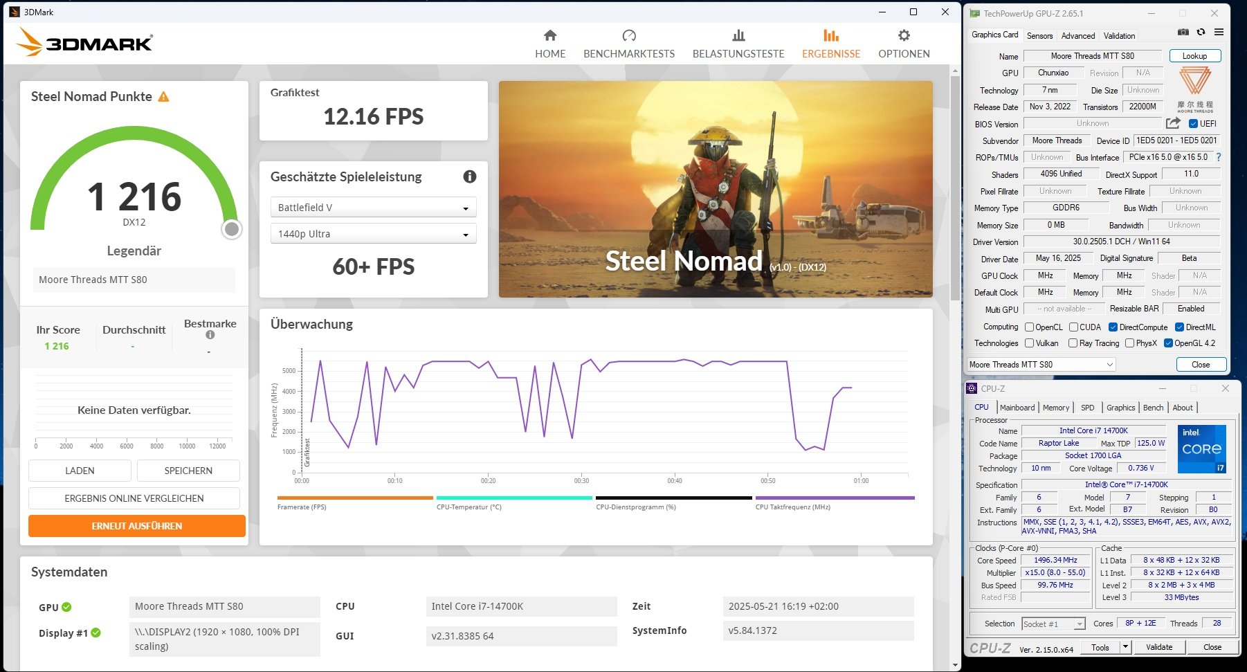Viewport: 1247px width, 672px height.
Task: Open the 1440p Ultra resolution dropdown
Action: 373,234
